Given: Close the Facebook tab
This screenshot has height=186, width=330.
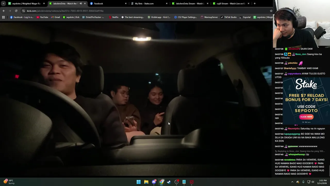Looking at the screenshot, I should click(x=126, y=4).
